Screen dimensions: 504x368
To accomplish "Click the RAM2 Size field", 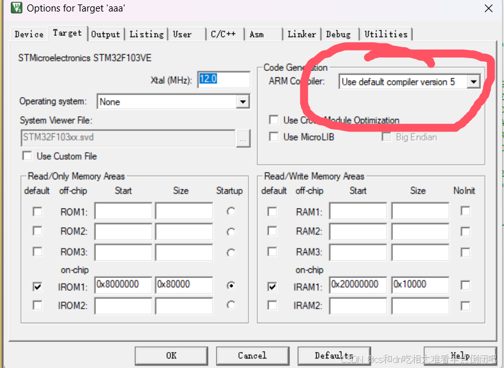I will click(420, 231).
